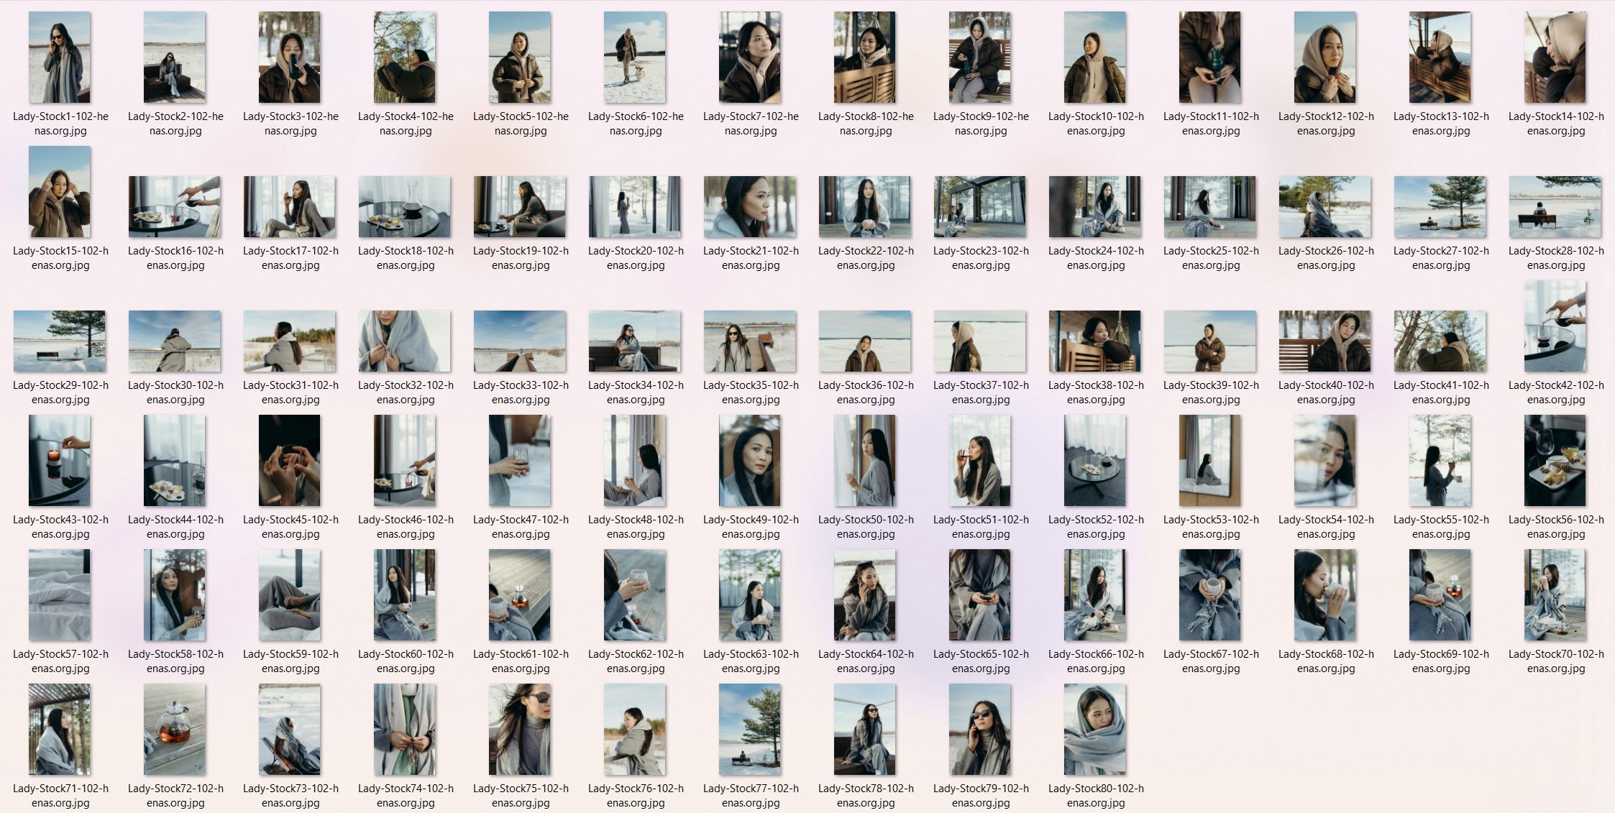
Task: Select file name Lady-Stock36-102-henas.org.jpg
Action: click(x=866, y=392)
